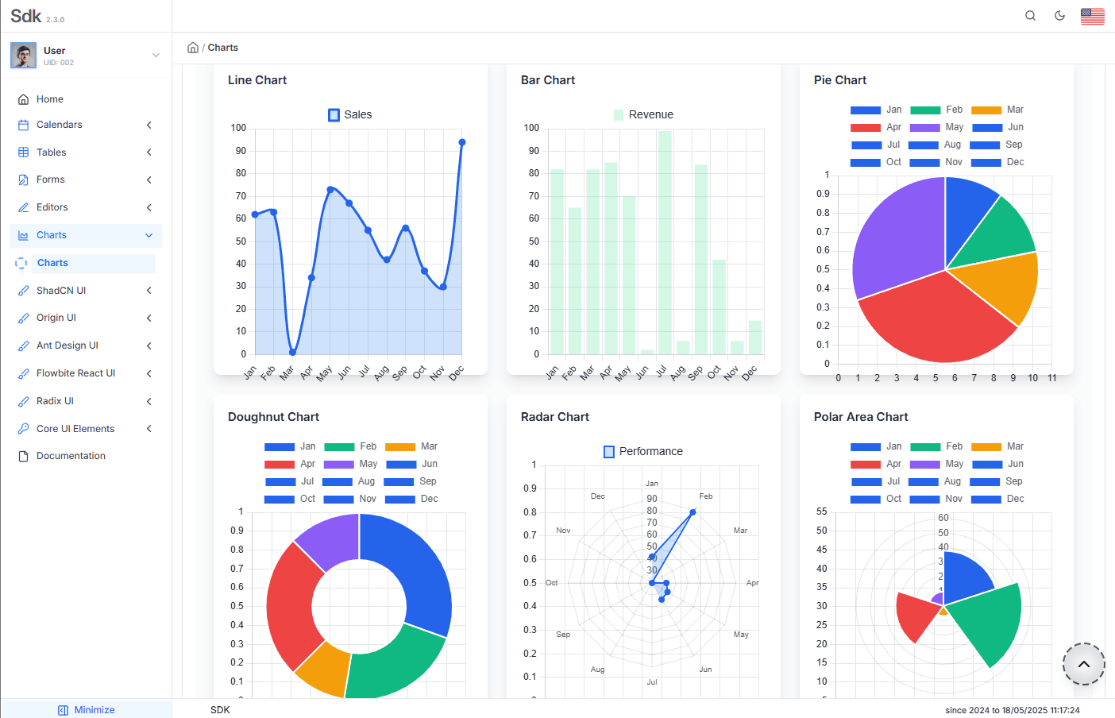
Task: Collapse the Charts submenu
Action: 149,235
